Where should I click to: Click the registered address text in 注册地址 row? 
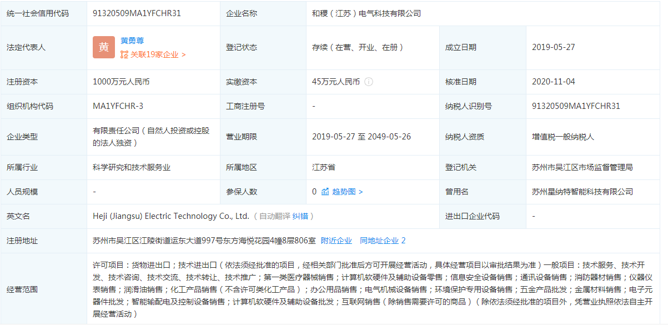204,241
